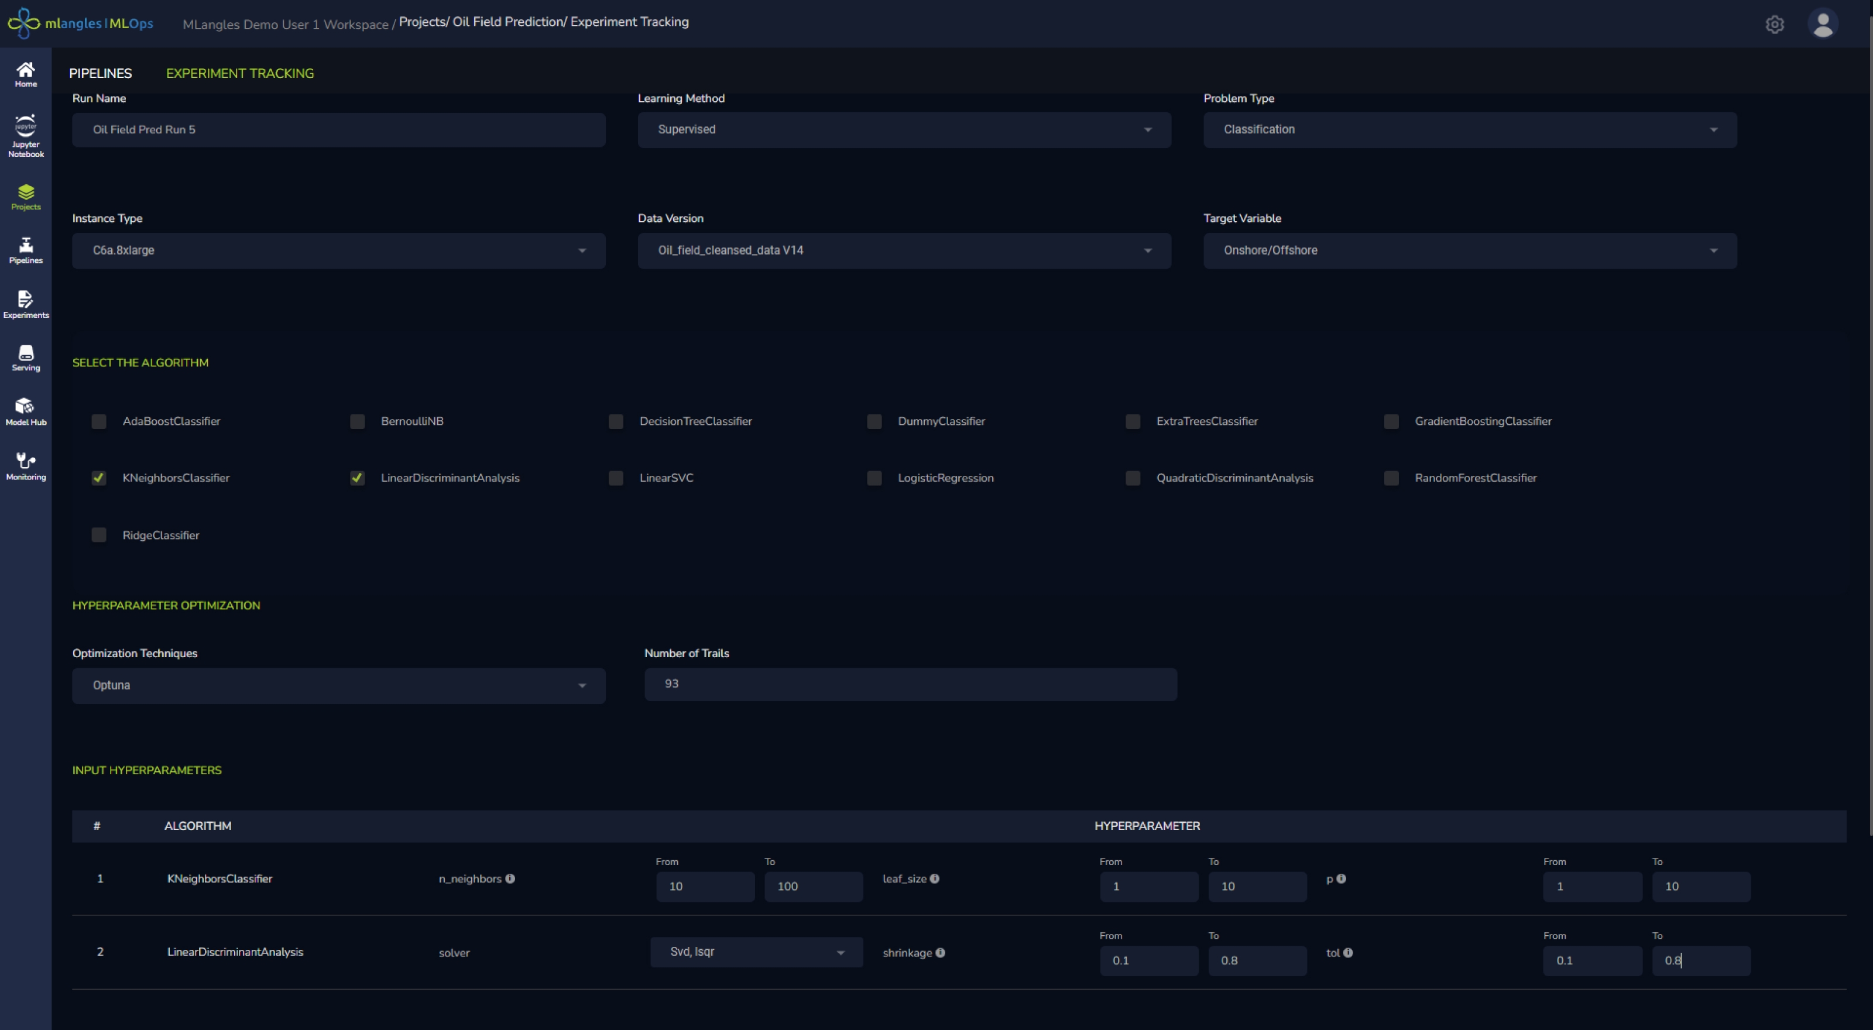1873x1030 pixels.
Task: Check the DummyClassifier checkbox
Action: [x=874, y=421]
